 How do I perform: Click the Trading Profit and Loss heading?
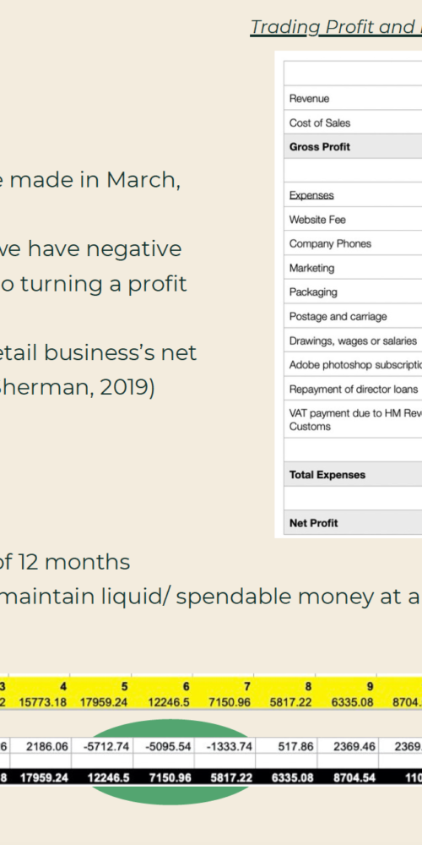[x=337, y=27]
